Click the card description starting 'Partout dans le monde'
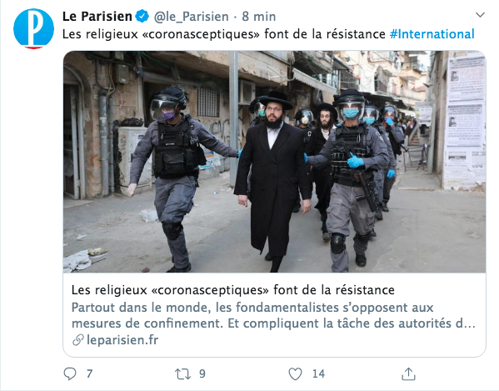499x391 pixels. coord(273,315)
